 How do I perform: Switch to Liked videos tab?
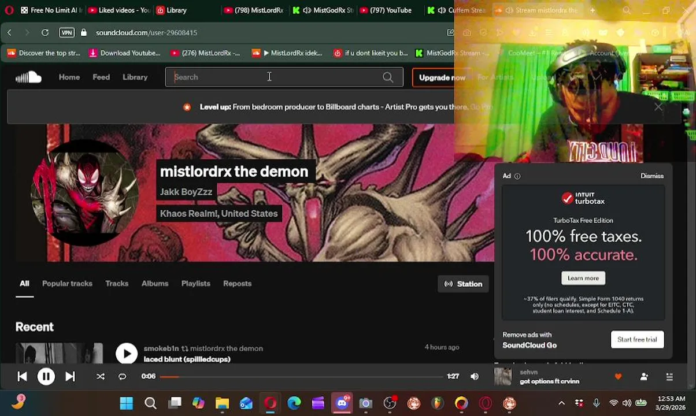click(119, 10)
